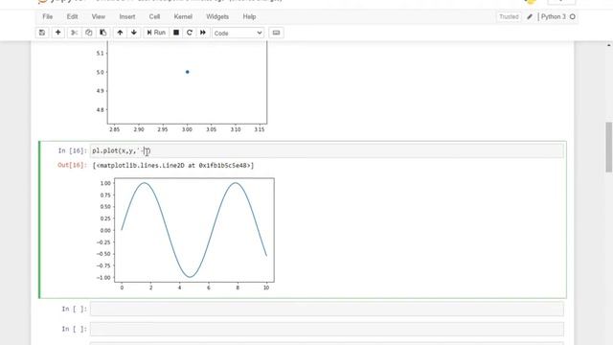This screenshot has height=345, width=613.
Task: Open the Widgets menu
Action: tap(217, 17)
